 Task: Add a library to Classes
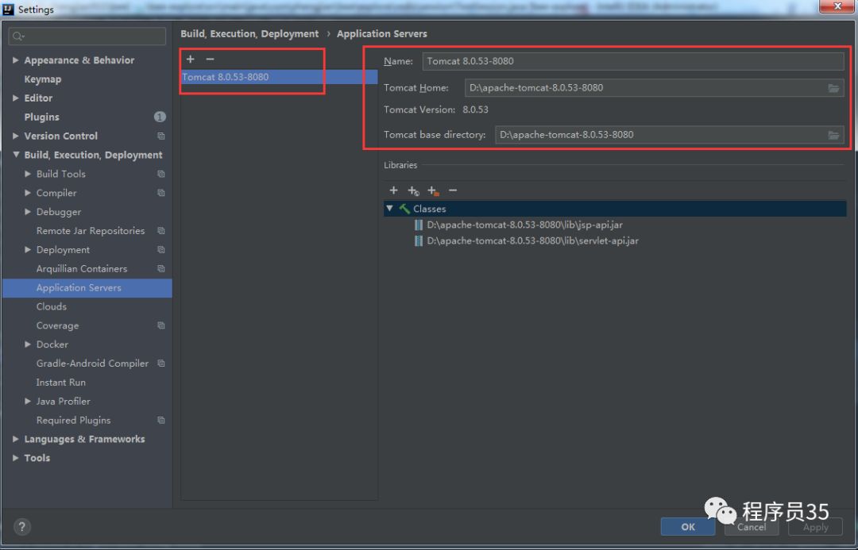[x=393, y=190]
